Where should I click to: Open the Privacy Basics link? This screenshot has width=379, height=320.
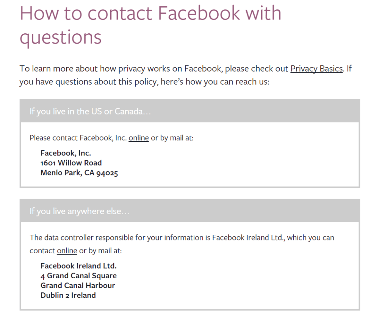tap(316, 69)
